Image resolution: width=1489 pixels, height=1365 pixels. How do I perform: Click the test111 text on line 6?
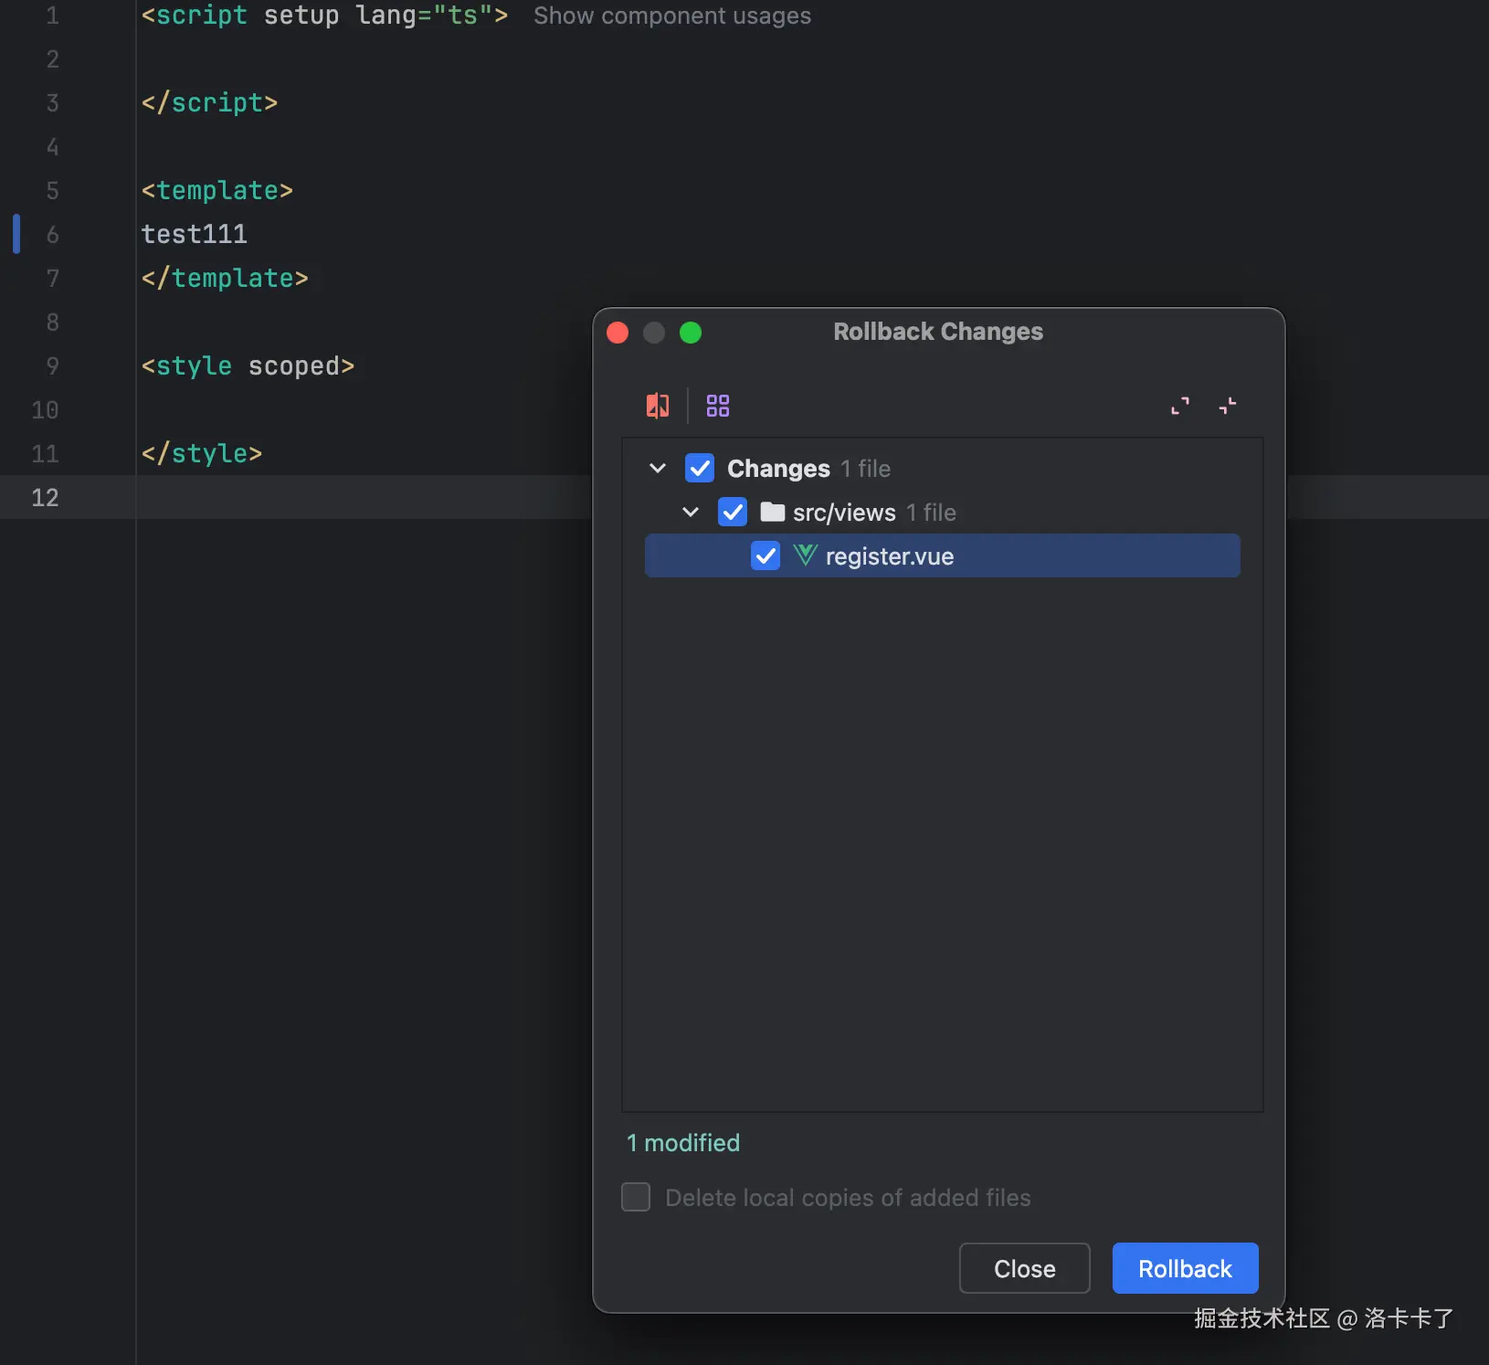(x=195, y=235)
